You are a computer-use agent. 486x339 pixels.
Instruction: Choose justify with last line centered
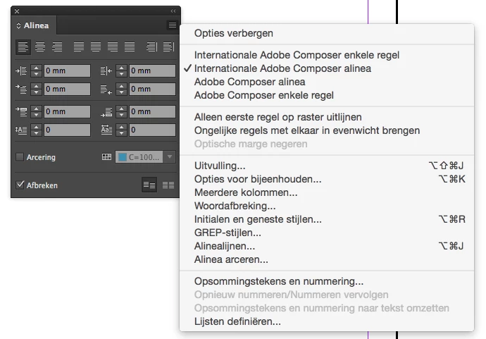click(96, 47)
